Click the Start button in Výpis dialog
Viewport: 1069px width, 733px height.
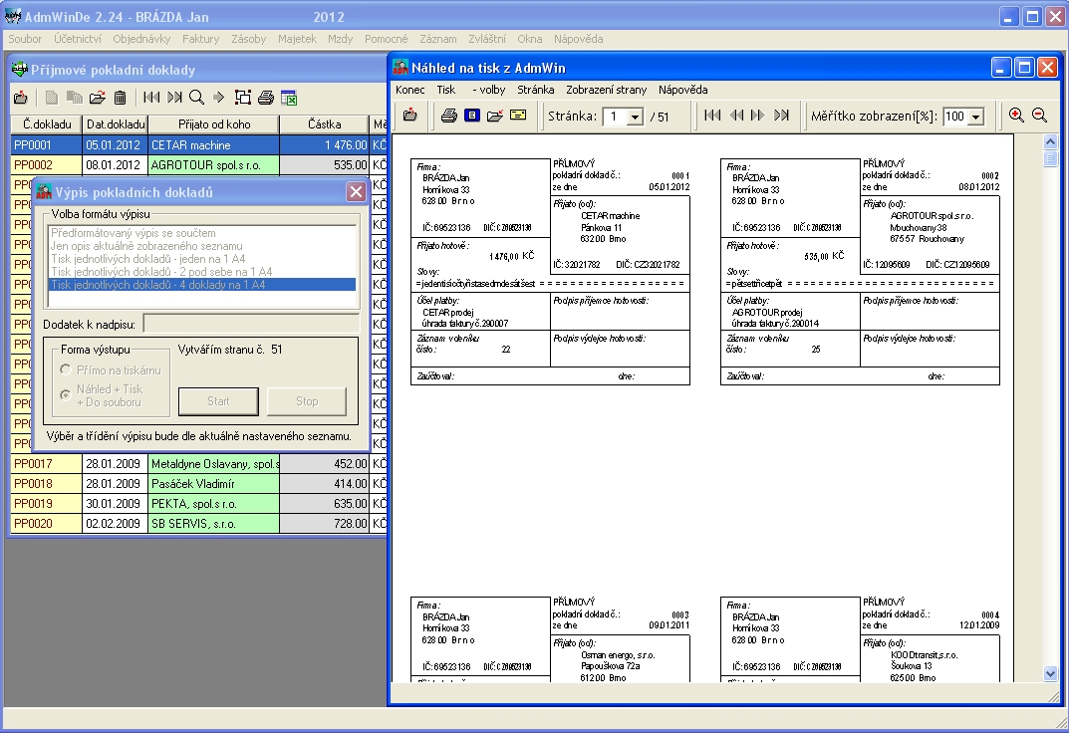[218, 401]
